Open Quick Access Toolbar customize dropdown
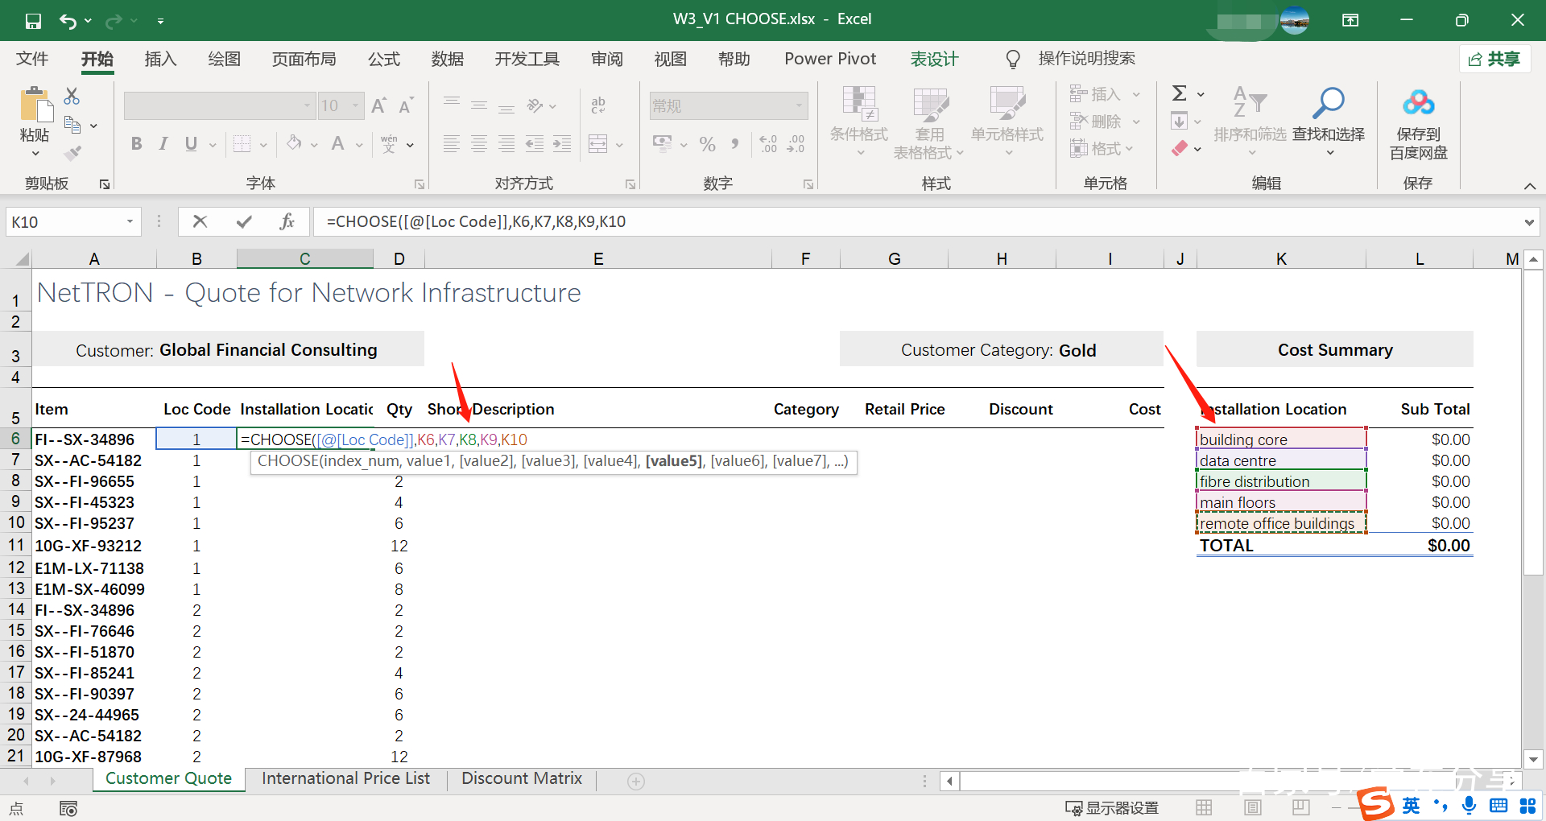1546x821 pixels. pos(161,21)
